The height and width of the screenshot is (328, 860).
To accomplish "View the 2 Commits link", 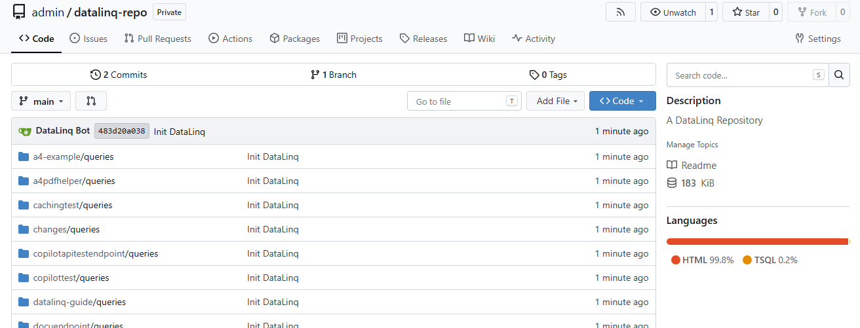I will [x=119, y=75].
